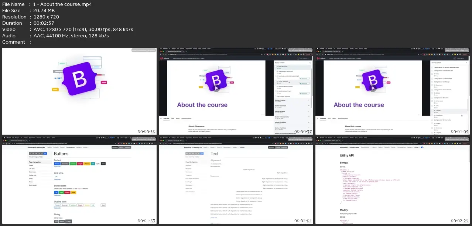Close Course content panel in 00:01:05 frame

466,63
